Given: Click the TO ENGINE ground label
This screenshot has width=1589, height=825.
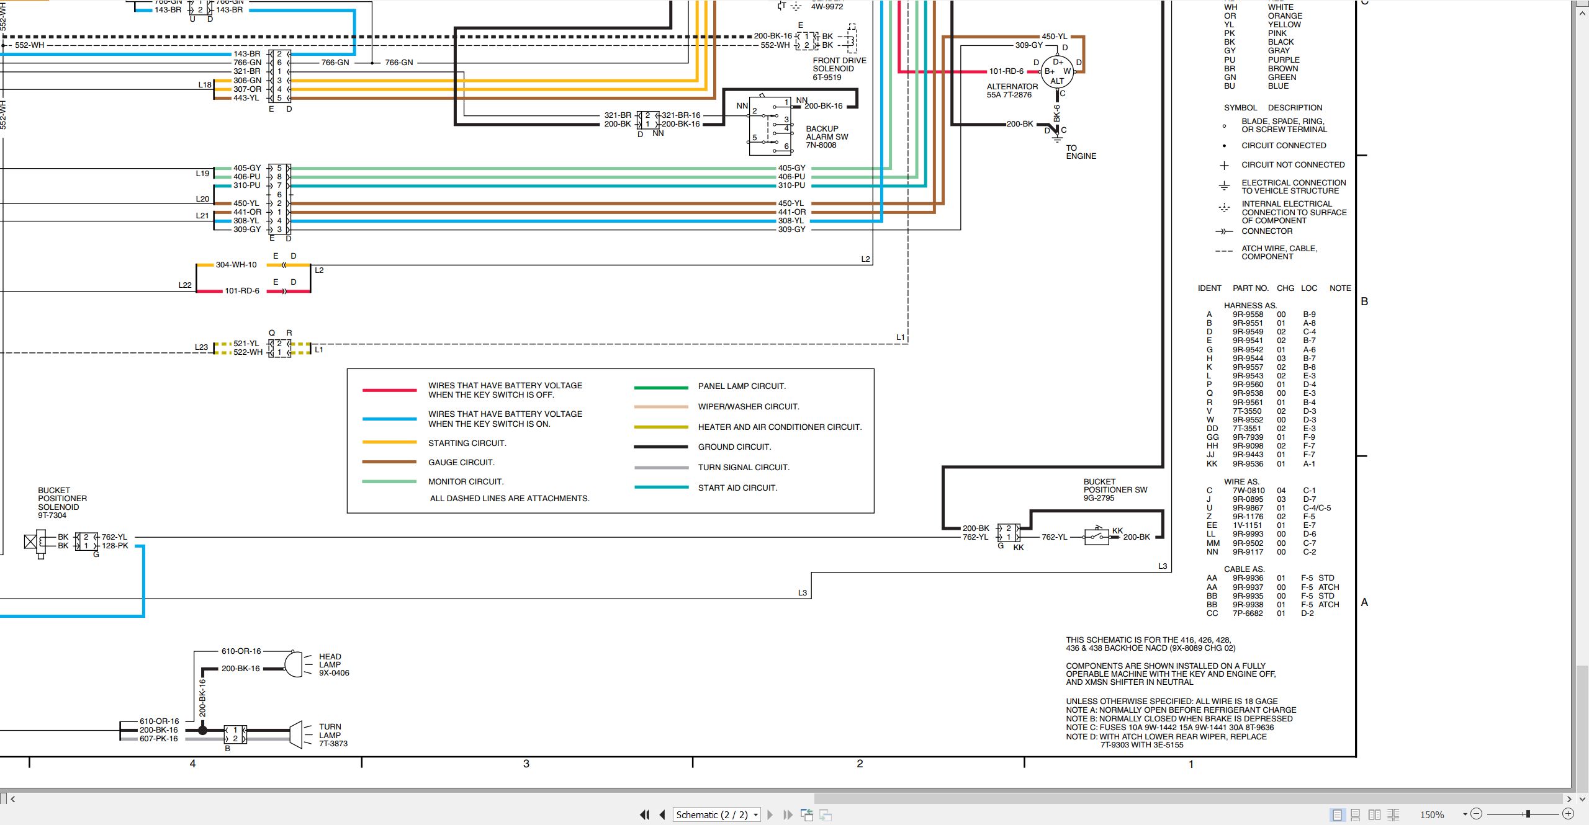Looking at the screenshot, I should [1081, 152].
